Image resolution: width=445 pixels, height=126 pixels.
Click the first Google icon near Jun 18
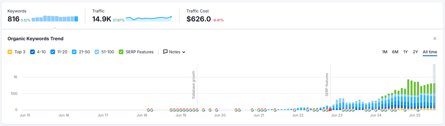pos(148,110)
